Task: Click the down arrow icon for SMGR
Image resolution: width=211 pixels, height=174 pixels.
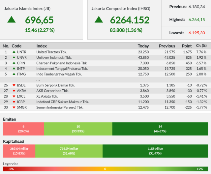Action: pos(14,107)
